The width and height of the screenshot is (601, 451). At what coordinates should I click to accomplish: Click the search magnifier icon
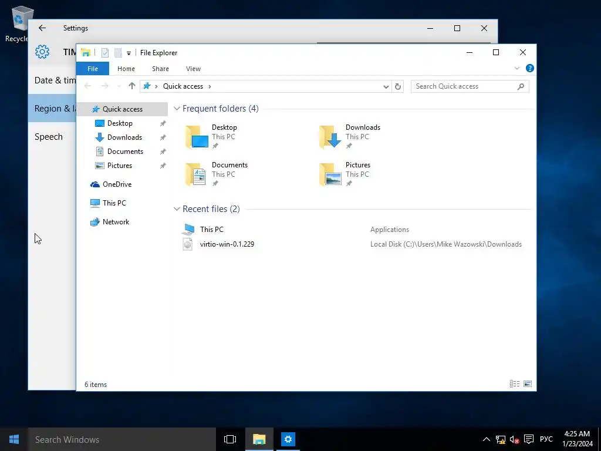[x=521, y=86]
